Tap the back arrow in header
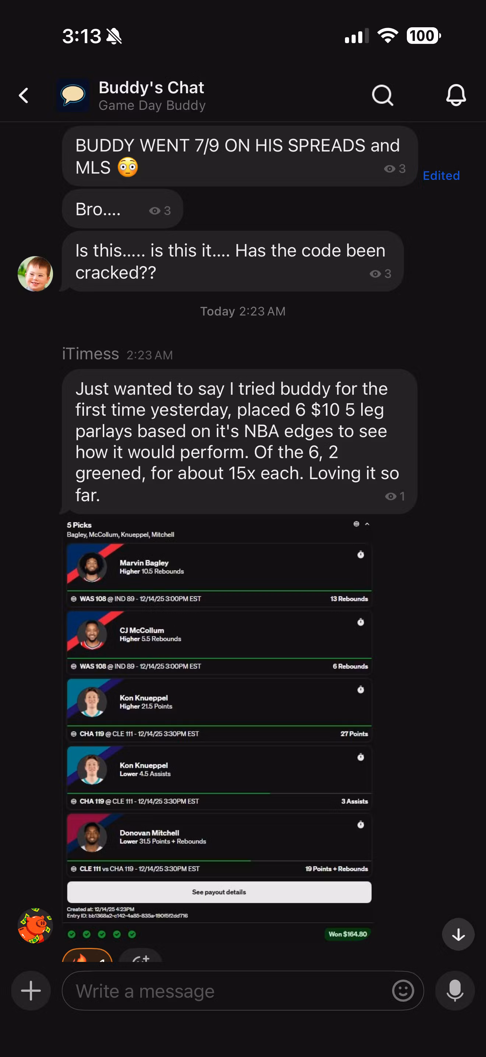The image size is (486, 1057). pyautogui.click(x=24, y=95)
